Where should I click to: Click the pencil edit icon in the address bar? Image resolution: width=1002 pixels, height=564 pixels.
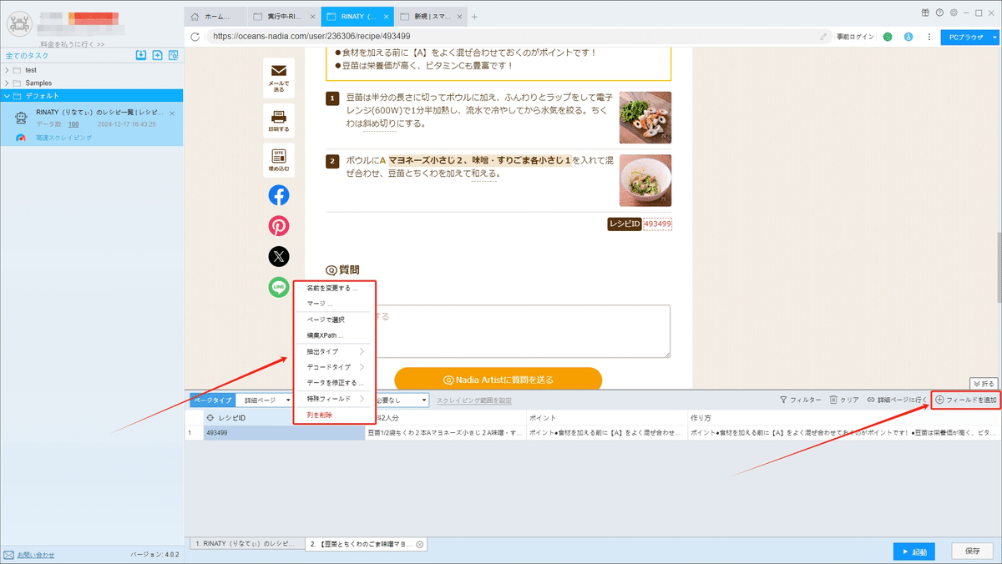pos(824,37)
